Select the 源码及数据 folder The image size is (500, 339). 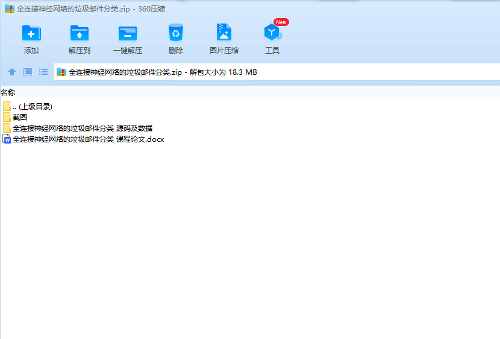coord(78,128)
